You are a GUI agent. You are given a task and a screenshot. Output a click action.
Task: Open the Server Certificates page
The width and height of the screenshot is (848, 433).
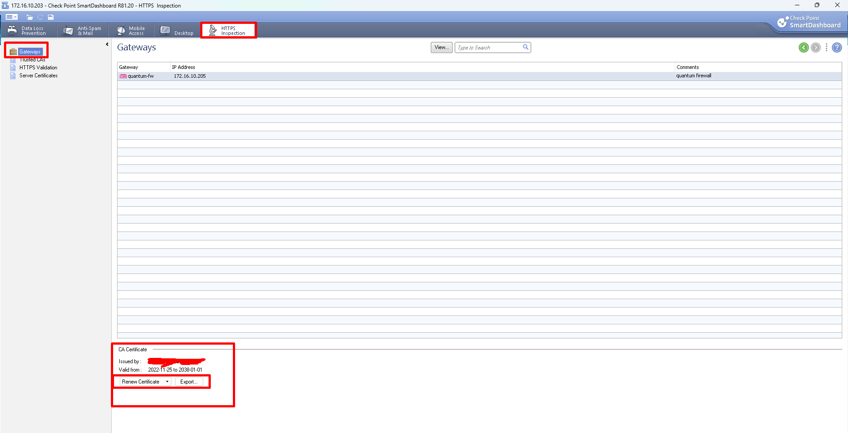tap(38, 75)
